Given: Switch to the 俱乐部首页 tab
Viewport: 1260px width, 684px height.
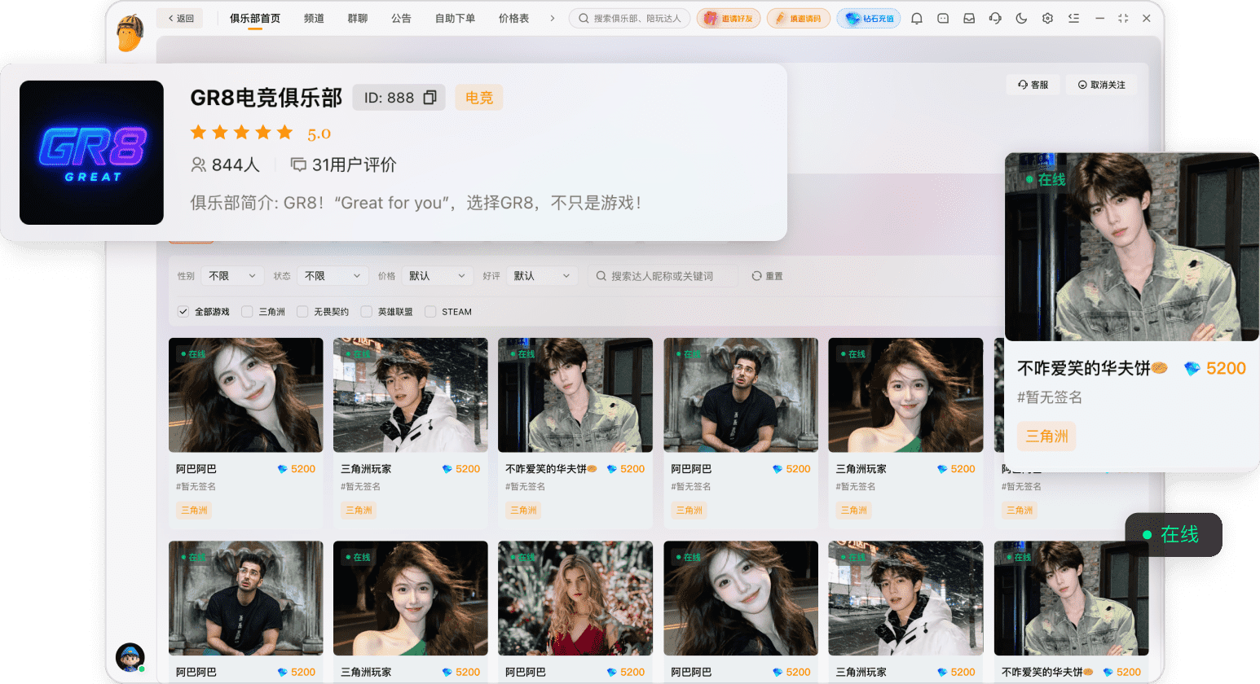Looking at the screenshot, I should [x=255, y=18].
